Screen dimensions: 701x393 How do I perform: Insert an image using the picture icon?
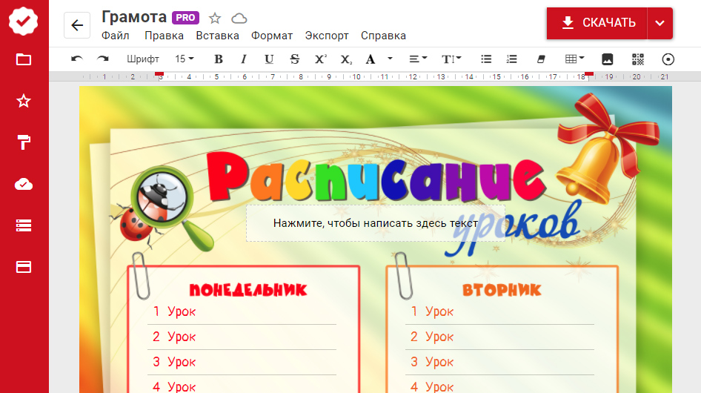tap(607, 59)
